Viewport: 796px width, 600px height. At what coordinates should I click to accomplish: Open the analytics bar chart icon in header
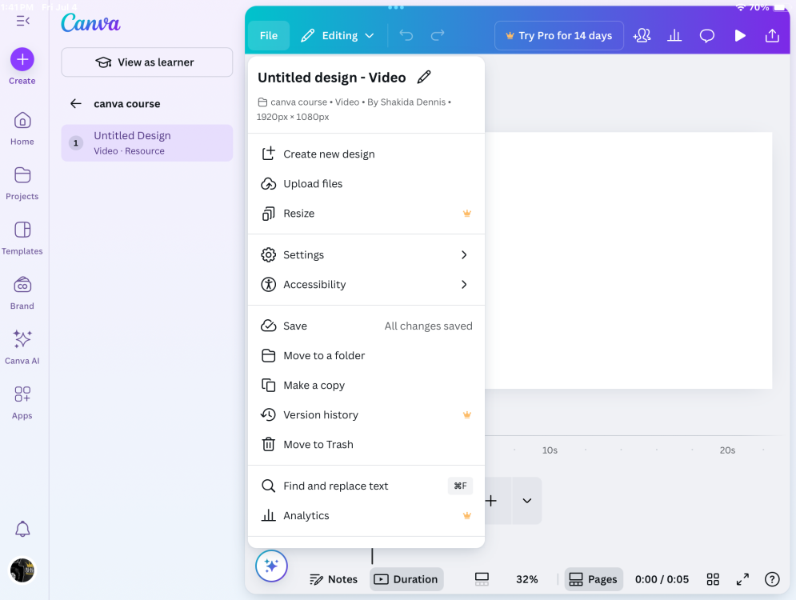[x=674, y=36]
